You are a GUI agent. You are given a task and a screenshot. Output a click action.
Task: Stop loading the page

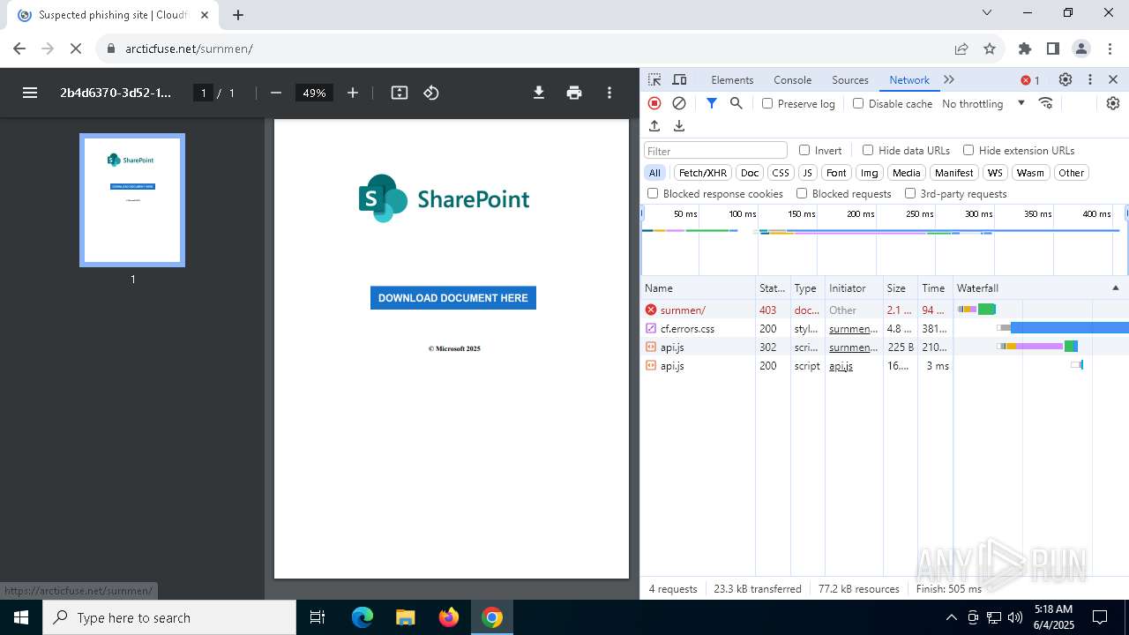[76, 49]
